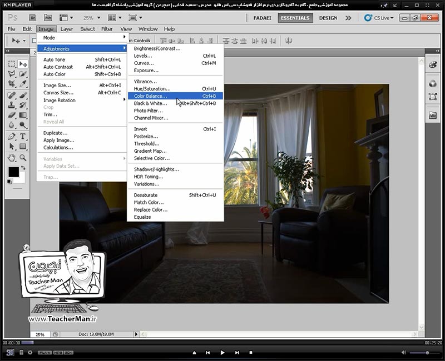This screenshot has width=445, height=361.
Task: Open the Arrange Documents dropdown
Action: [115, 18]
